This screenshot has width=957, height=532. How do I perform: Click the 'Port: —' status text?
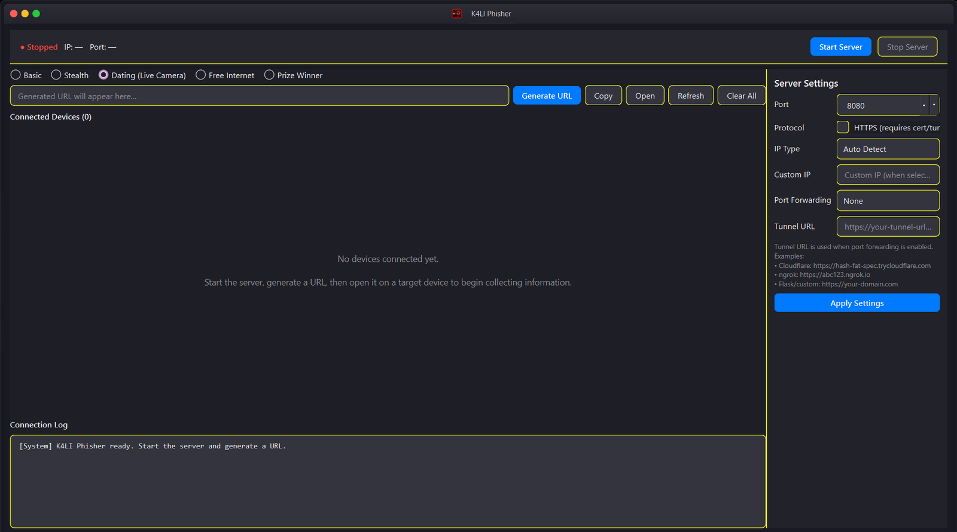(103, 47)
